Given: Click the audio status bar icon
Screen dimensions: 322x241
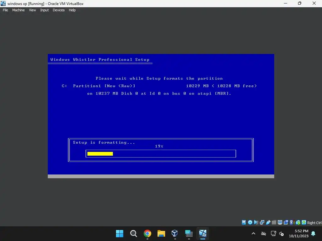Looking at the screenshot, I should coord(256,222).
